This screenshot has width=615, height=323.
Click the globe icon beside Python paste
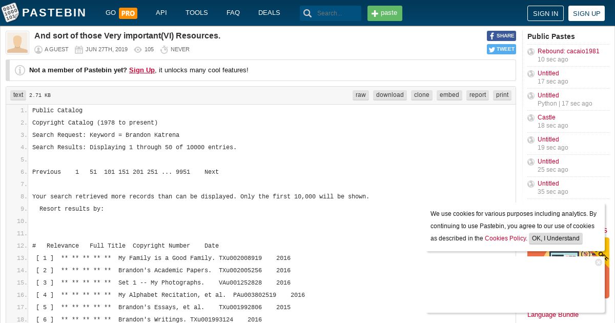tap(531, 96)
